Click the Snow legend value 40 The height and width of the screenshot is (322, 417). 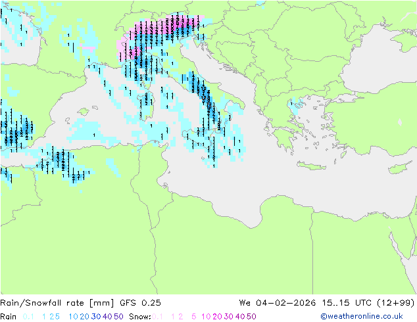tap(240, 317)
